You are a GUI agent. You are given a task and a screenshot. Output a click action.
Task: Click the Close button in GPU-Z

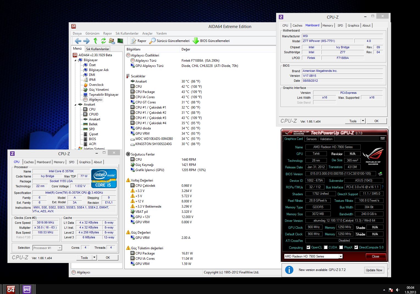pyautogui.click(x=376, y=256)
